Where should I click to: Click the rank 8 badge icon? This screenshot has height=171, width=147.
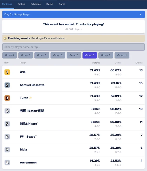click(x=7, y=163)
